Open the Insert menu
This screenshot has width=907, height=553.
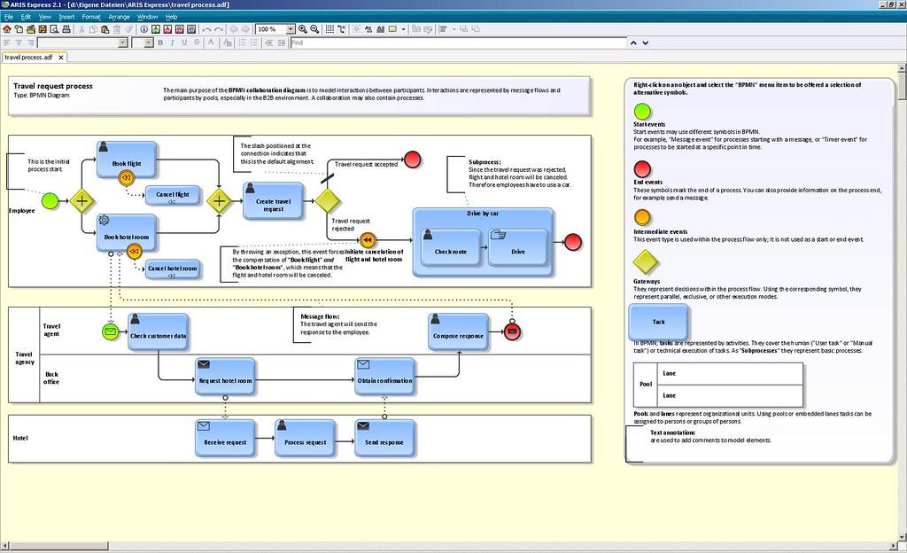66,17
